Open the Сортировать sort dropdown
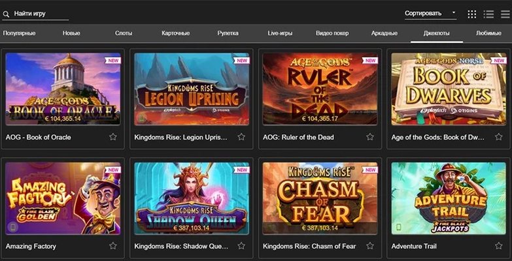Screen dimensions: 512x261 430,13
